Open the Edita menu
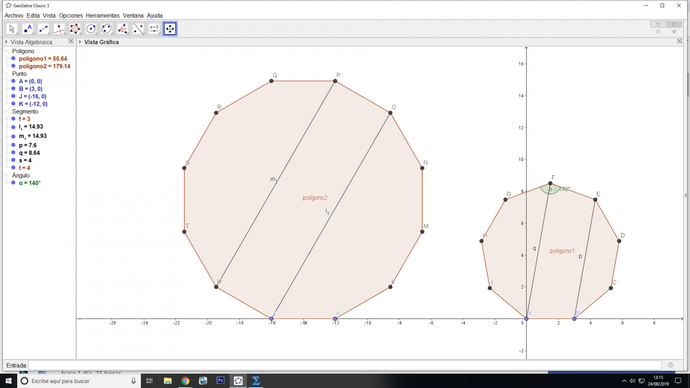 (x=33, y=16)
